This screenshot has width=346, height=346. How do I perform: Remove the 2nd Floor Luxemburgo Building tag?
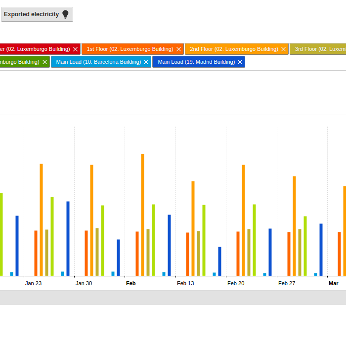[x=283, y=49]
